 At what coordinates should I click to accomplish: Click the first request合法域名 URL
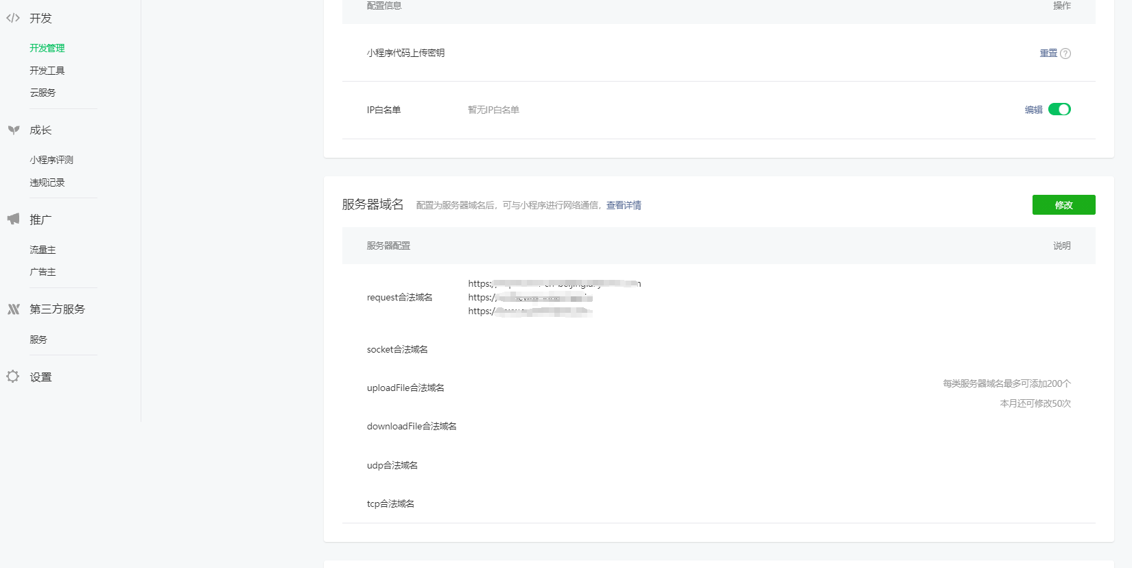pos(554,283)
